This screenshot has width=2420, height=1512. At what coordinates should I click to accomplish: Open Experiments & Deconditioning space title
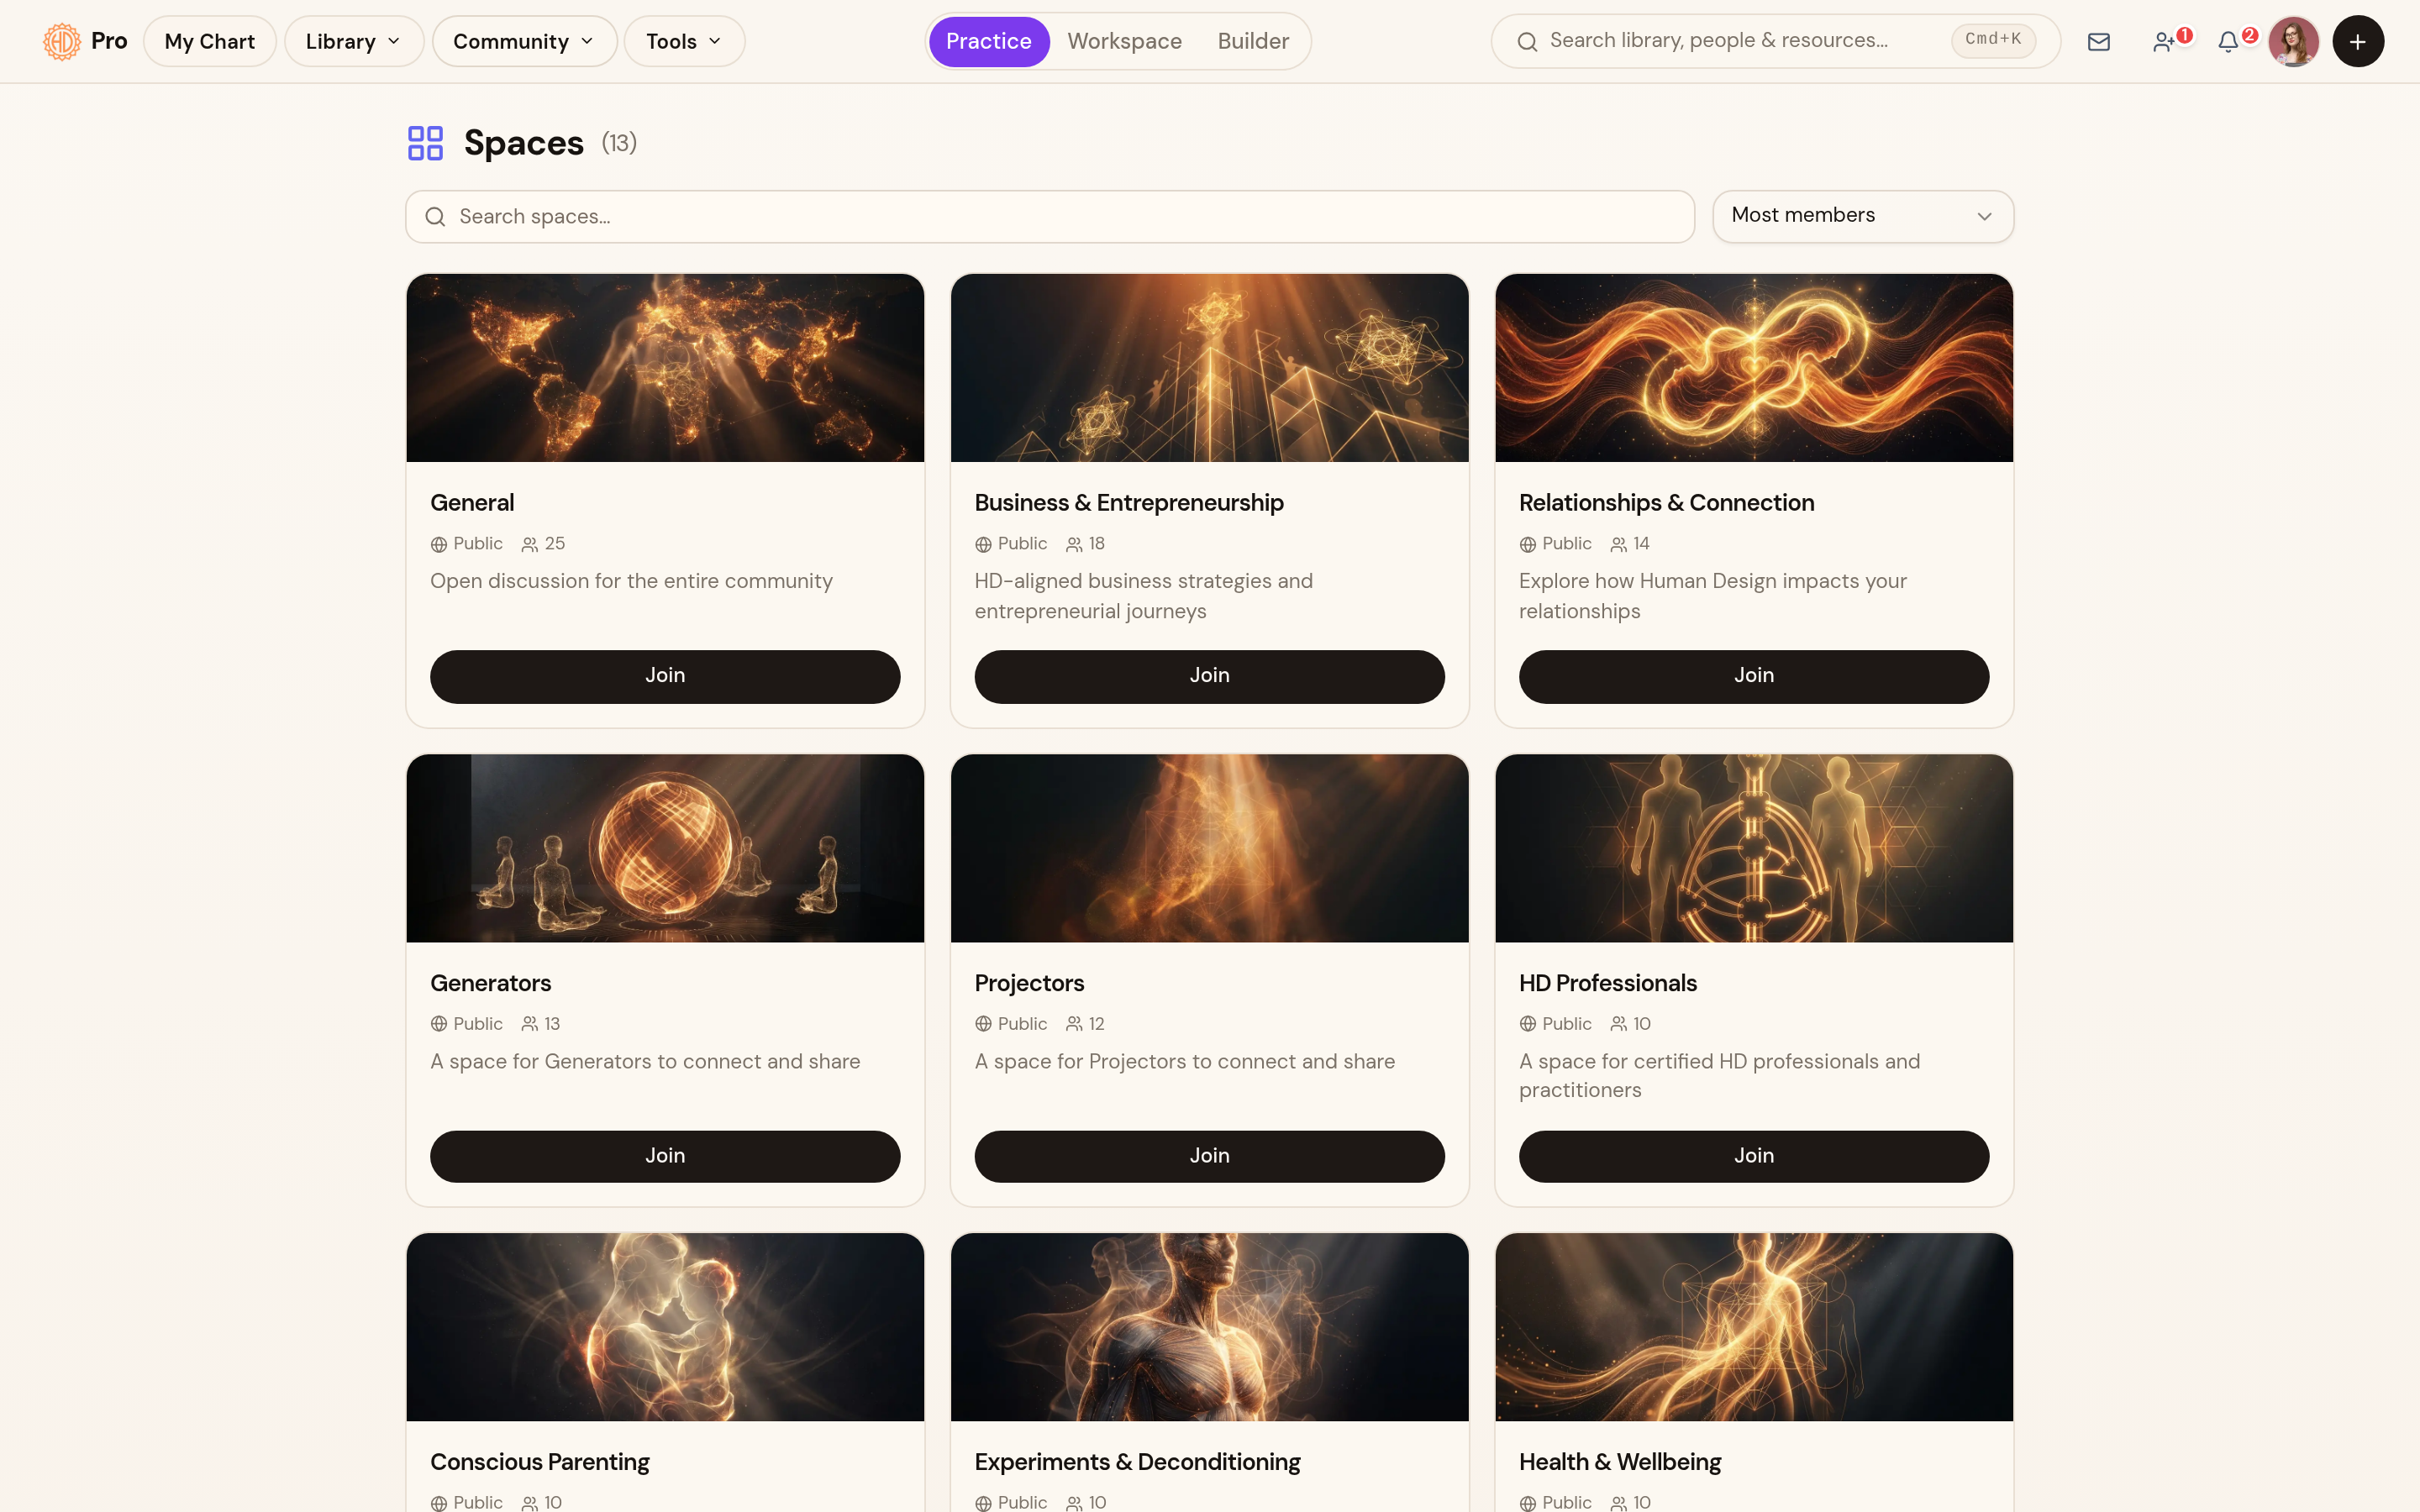point(1137,1462)
